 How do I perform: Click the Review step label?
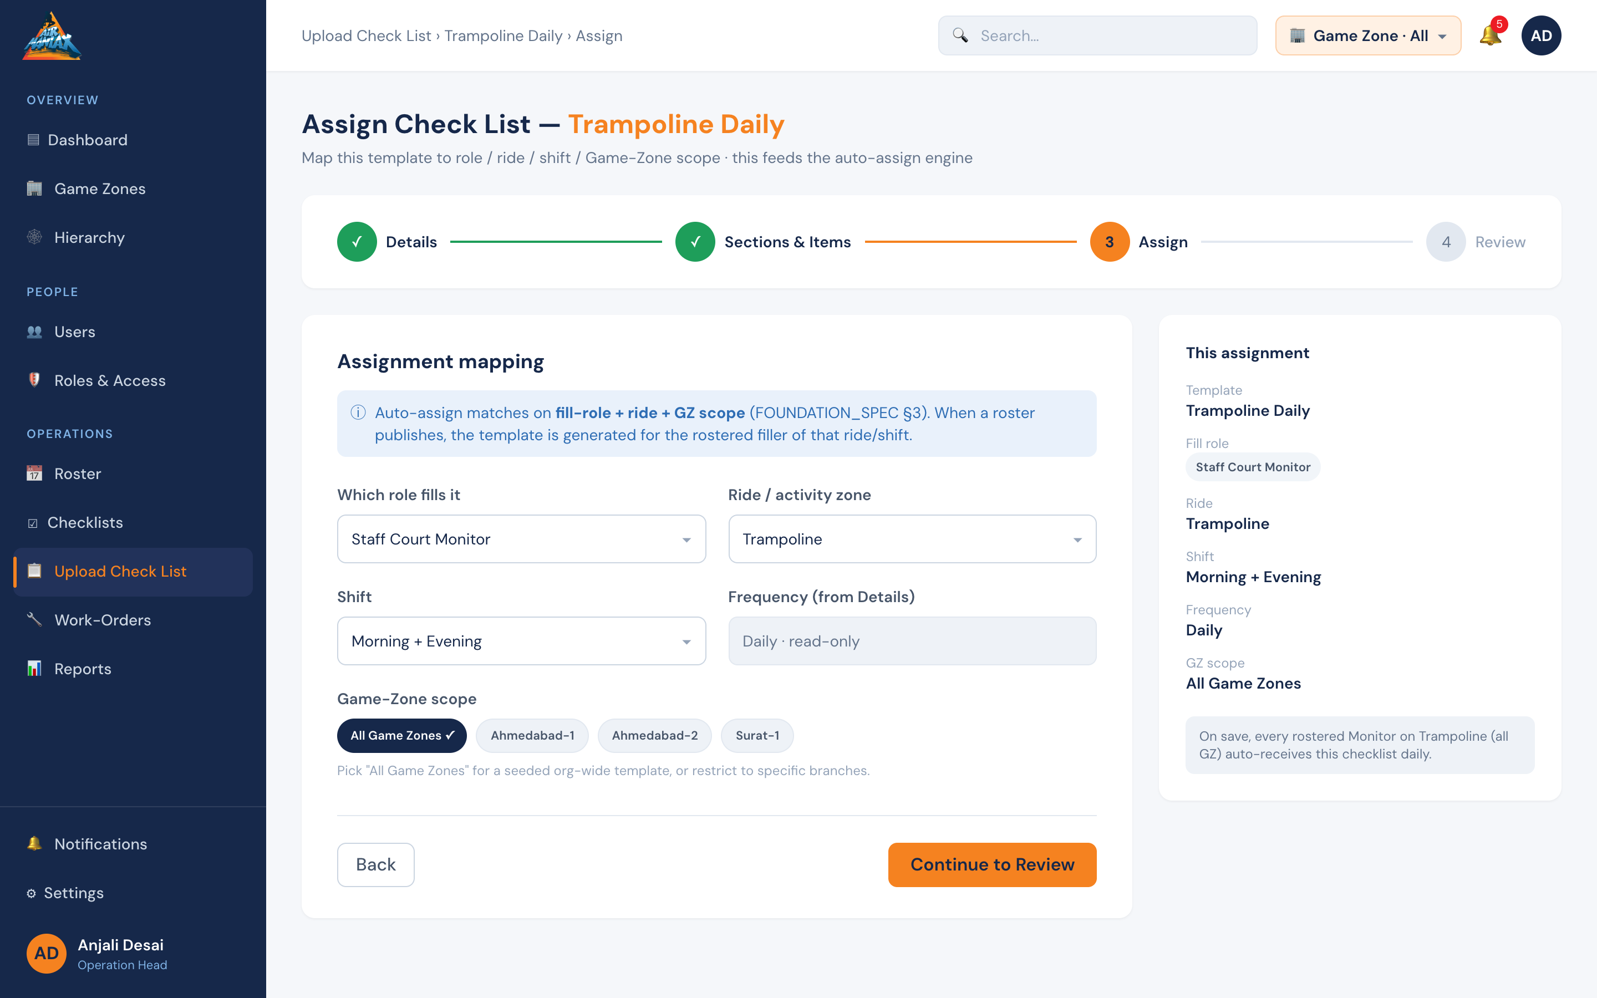coord(1500,242)
